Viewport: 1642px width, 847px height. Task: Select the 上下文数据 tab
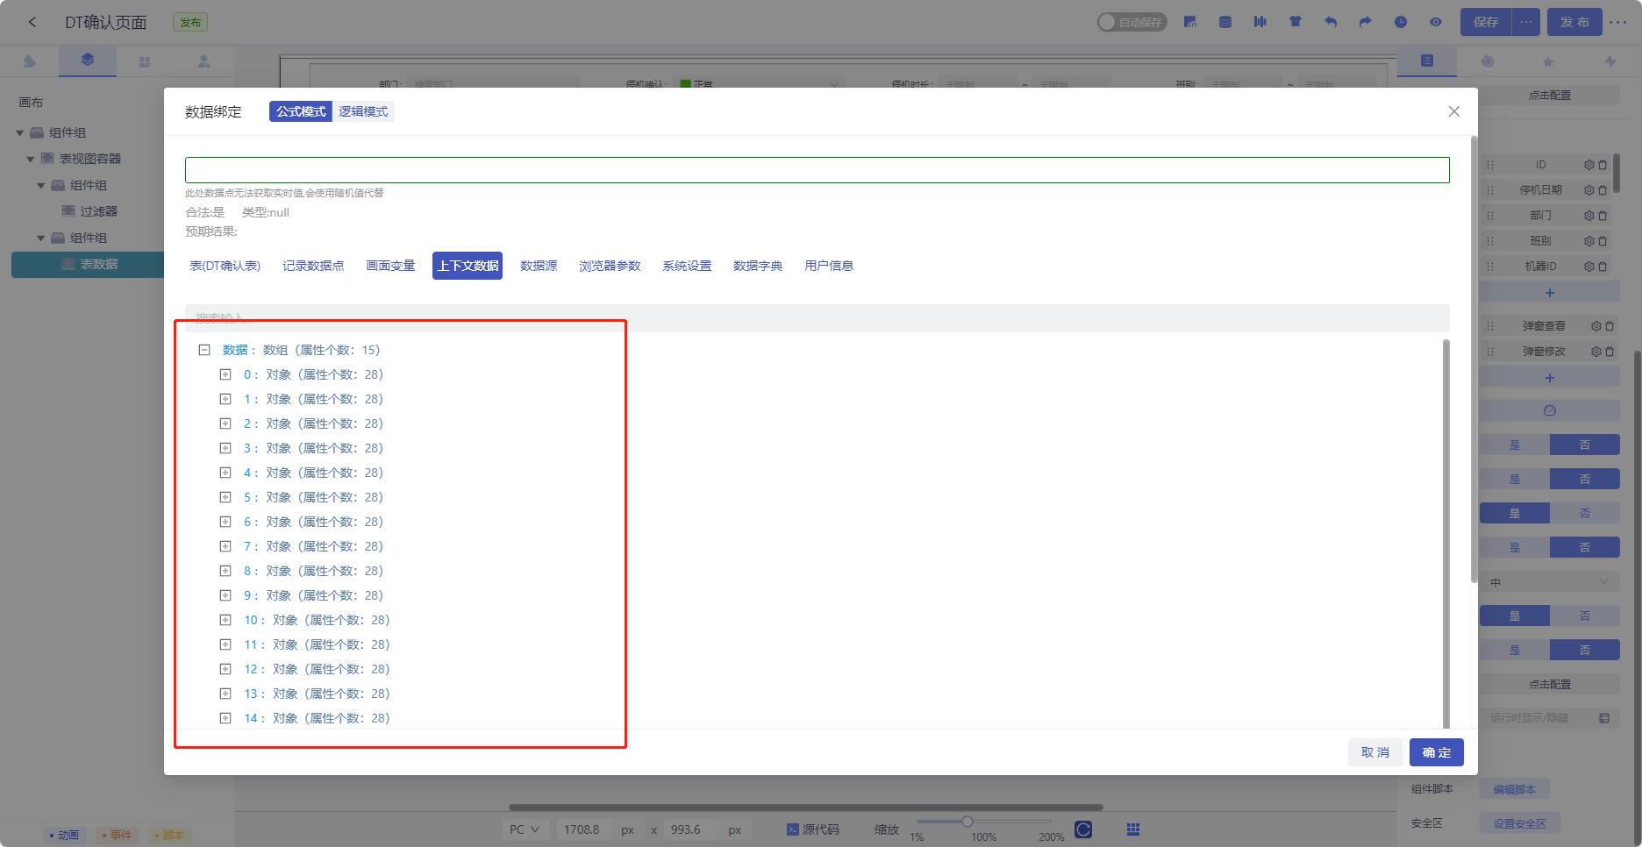coord(468,266)
